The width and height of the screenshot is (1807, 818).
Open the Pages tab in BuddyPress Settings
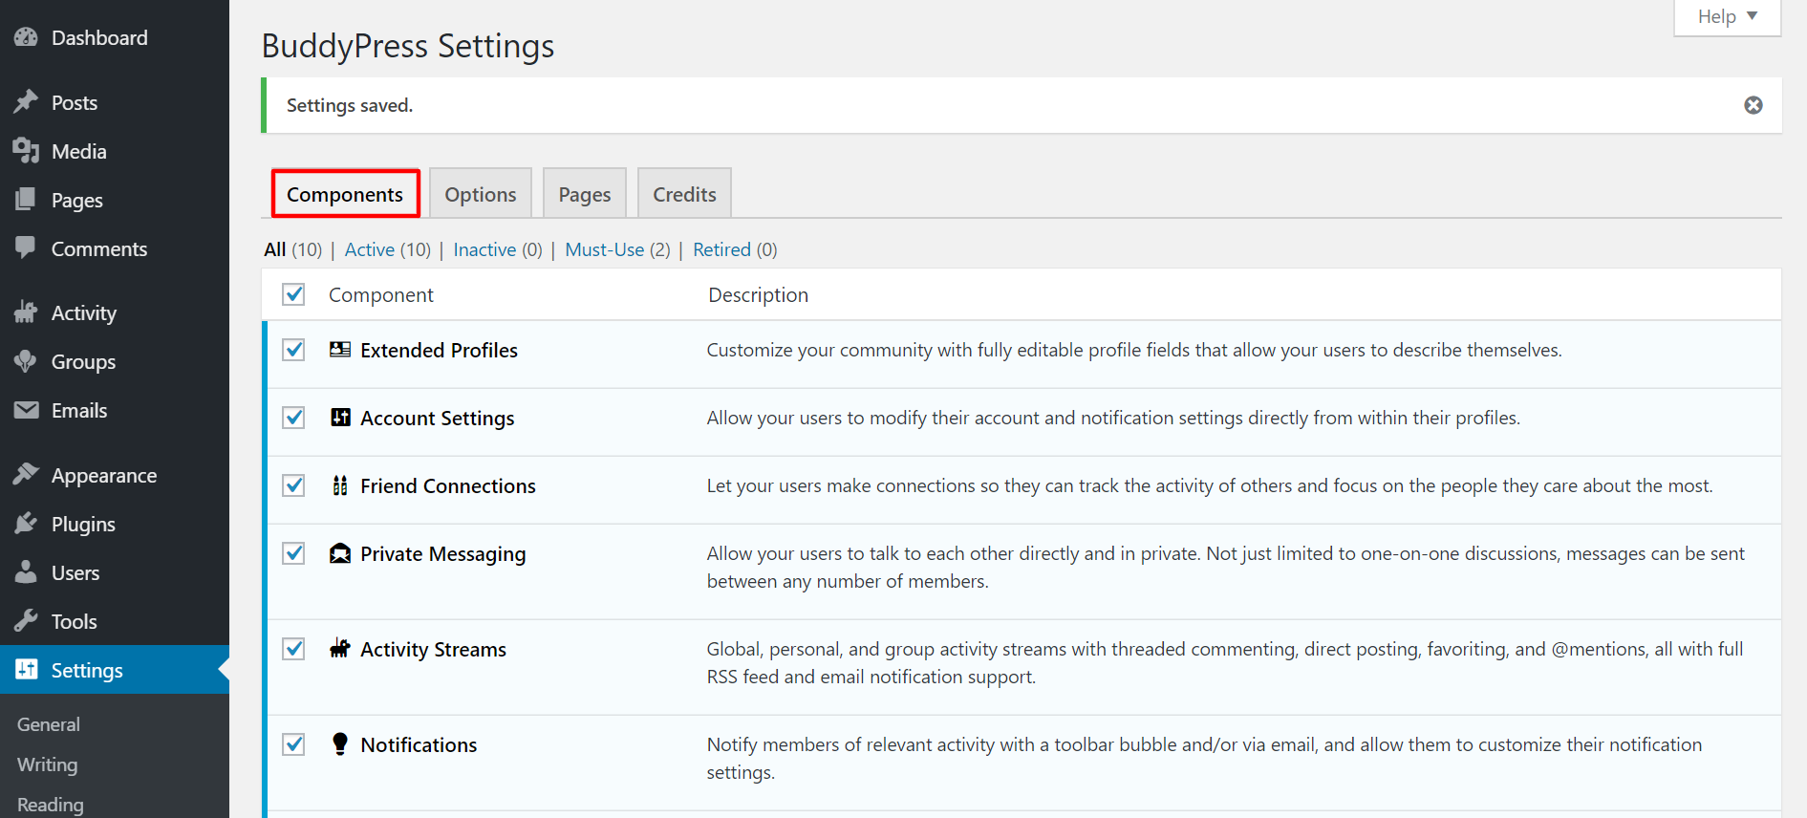click(585, 194)
